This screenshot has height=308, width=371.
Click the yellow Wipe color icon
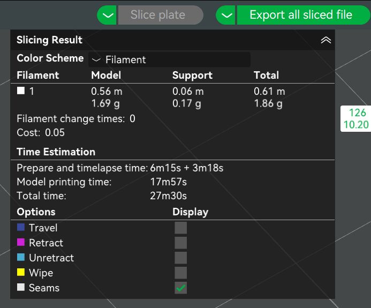[21, 273]
